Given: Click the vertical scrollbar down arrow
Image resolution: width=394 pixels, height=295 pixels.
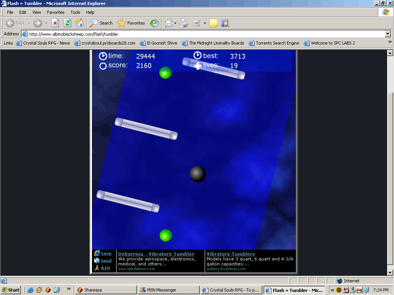Looking at the screenshot, I should click(390, 272).
